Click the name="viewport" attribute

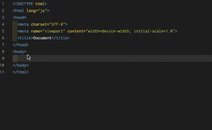pyautogui.click(x=48, y=31)
